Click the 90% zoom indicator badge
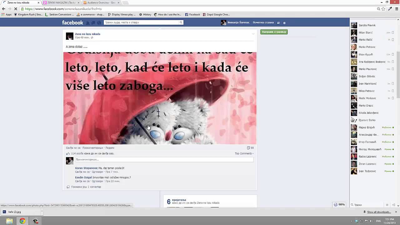 (x=339, y=205)
